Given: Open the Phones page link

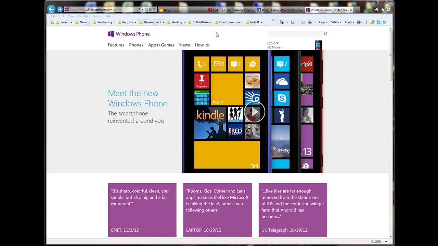Looking at the screenshot, I should (x=136, y=45).
